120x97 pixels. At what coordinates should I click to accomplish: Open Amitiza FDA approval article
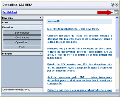pos(80,80)
